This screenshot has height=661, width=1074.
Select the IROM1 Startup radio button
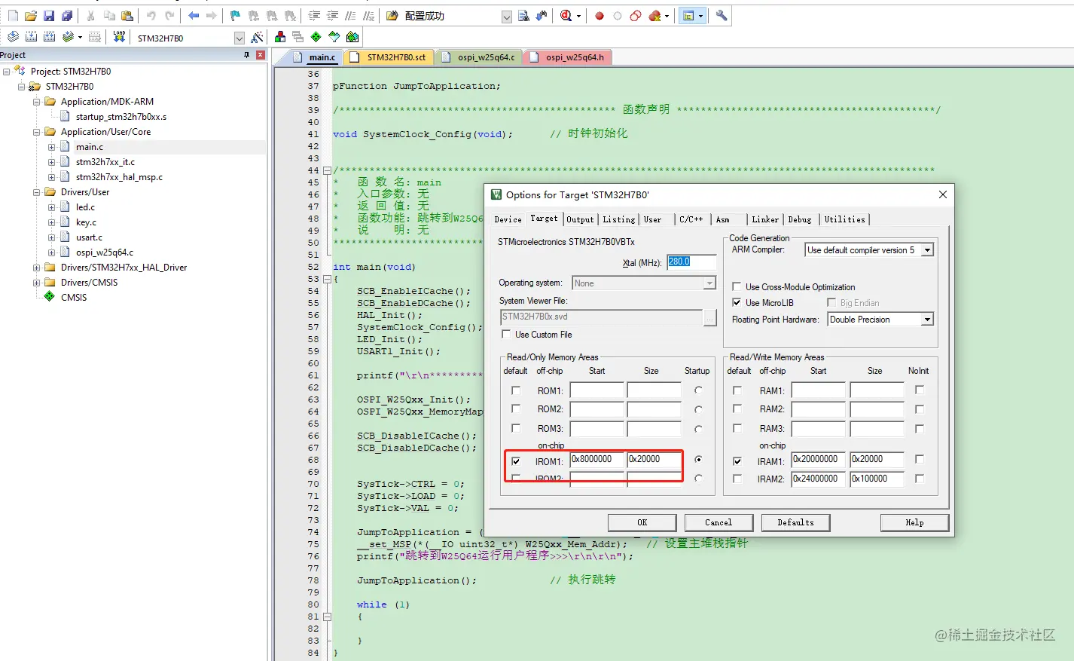tap(699, 459)
